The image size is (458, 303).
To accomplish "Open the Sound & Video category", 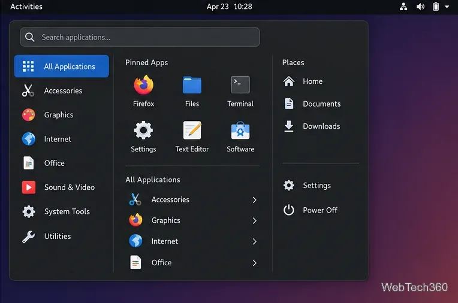I will click(62, 187).
